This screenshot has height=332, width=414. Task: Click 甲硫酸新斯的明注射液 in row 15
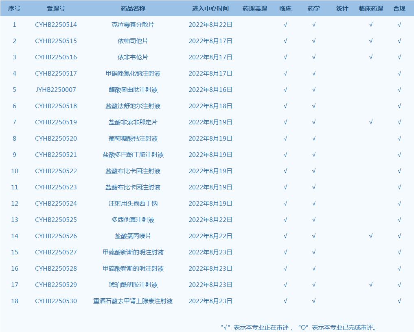(133, 252)
